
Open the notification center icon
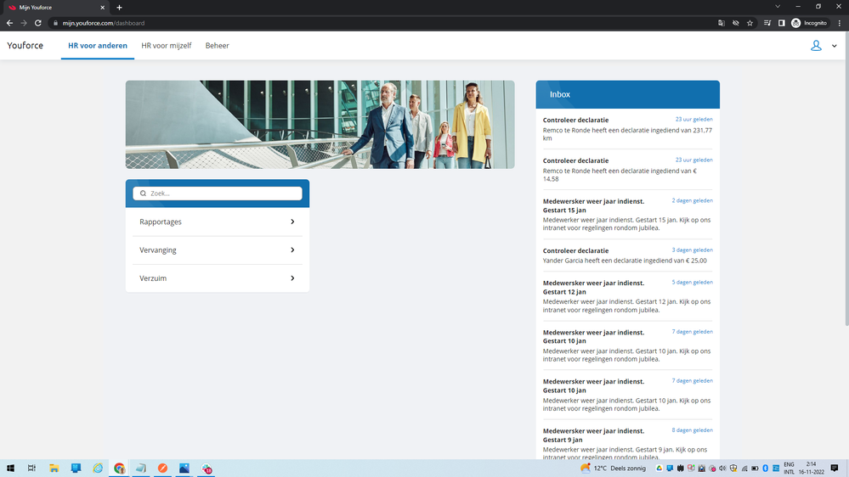835,468
